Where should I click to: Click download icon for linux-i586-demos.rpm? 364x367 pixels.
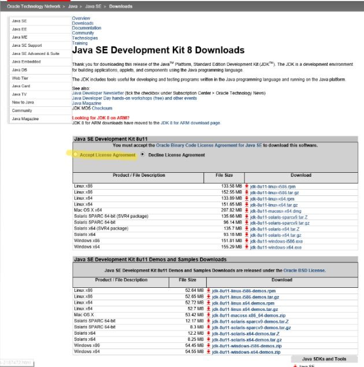(209, 291)
